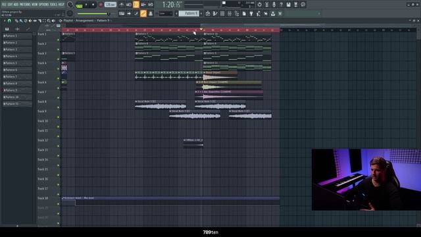Select Pattern 4 in picker
This screenshot has height=237, width=421.
pyautogui.click(x=17, y=56)
